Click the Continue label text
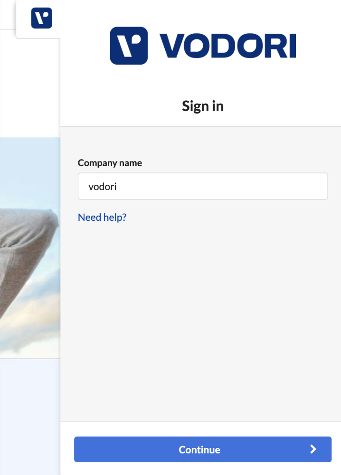 coord(199,449)
